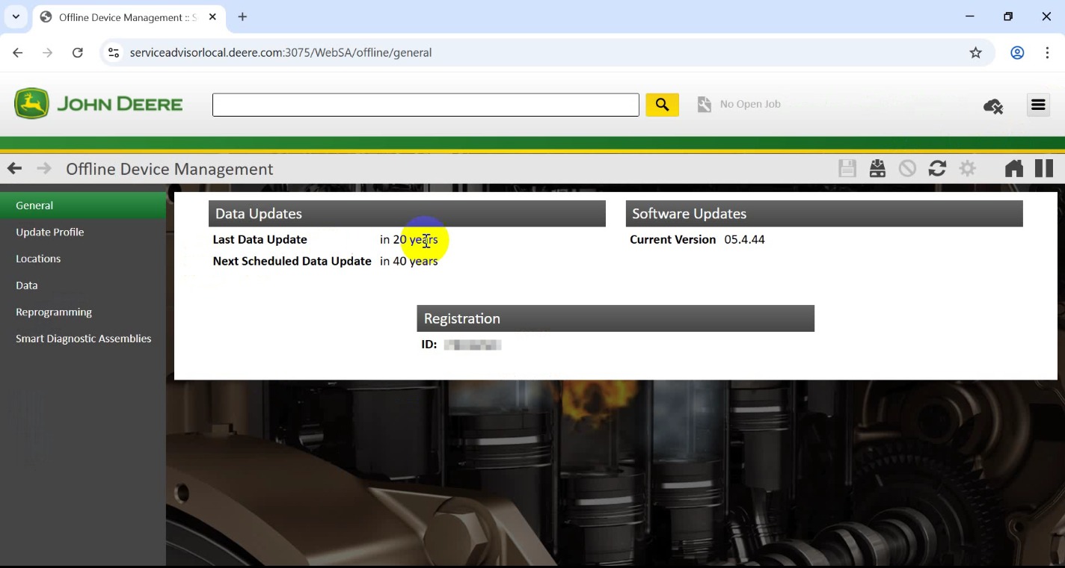The image size is (1065, 568).
Task: Click the pause bars toolbar icon
Action: point(1043,169)
